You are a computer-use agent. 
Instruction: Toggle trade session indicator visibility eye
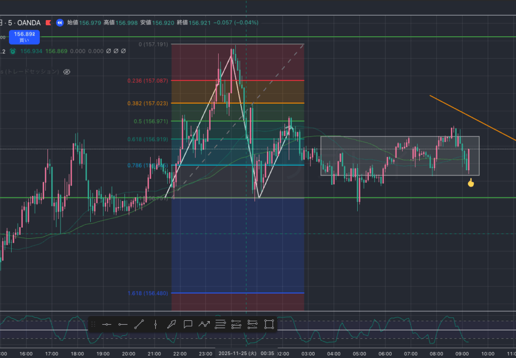coord(67,71)
